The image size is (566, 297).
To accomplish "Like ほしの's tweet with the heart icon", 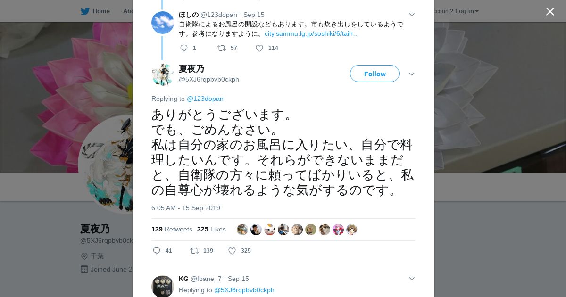I will tap(259, 48).
